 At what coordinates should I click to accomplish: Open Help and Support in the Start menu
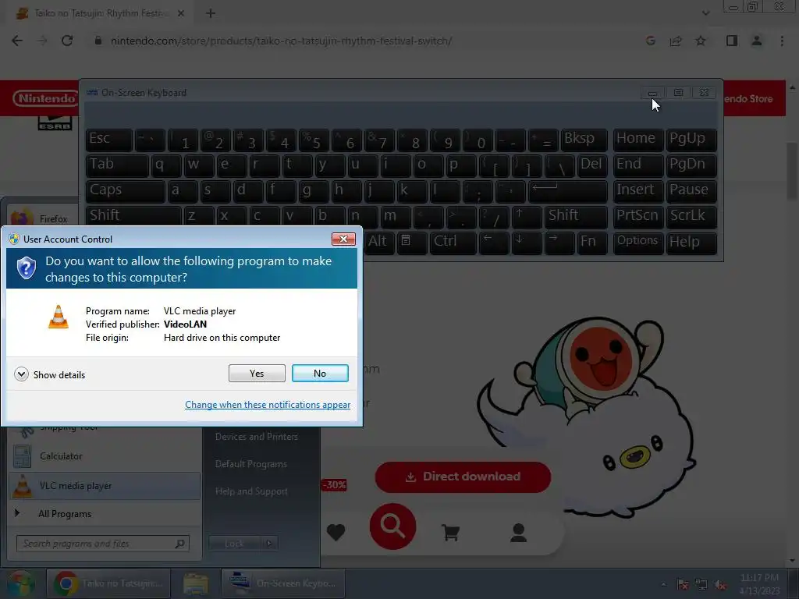point(252,492)
